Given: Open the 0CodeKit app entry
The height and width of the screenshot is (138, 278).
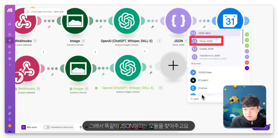Looking at the screenshot, I should [193, 80].
